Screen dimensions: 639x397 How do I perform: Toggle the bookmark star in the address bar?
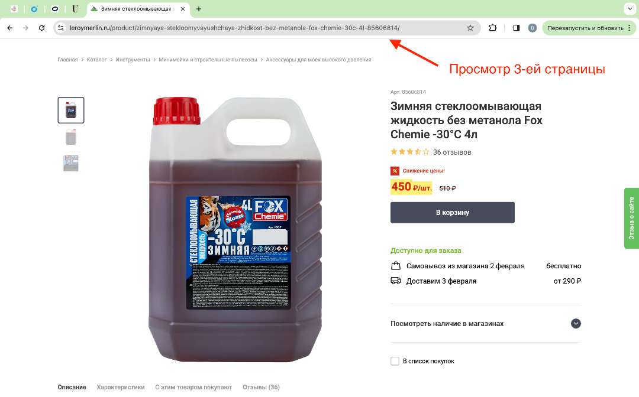coord(470,28)
